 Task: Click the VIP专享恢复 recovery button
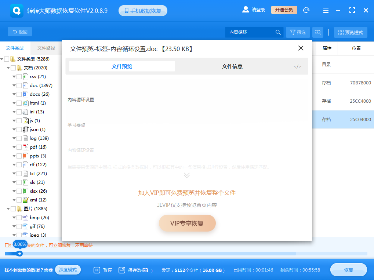[x=187, y=223]
